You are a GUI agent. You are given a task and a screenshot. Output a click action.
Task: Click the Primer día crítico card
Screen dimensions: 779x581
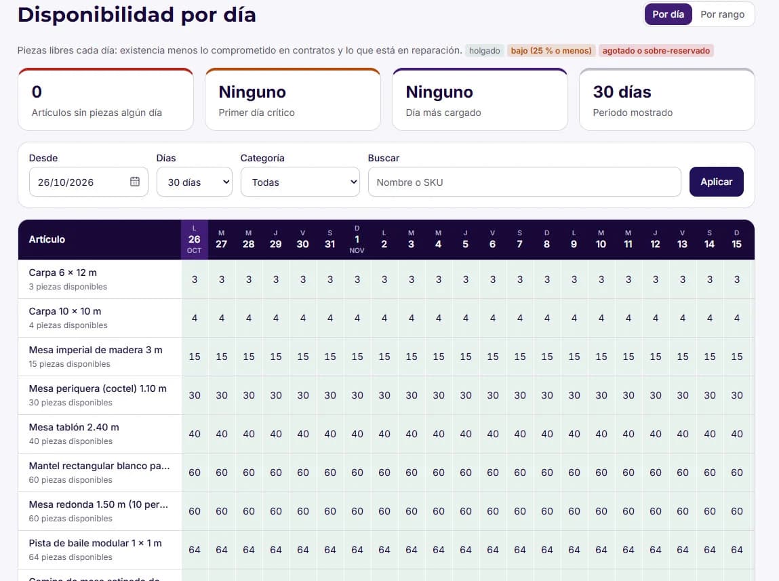click(x=293, y=100)
